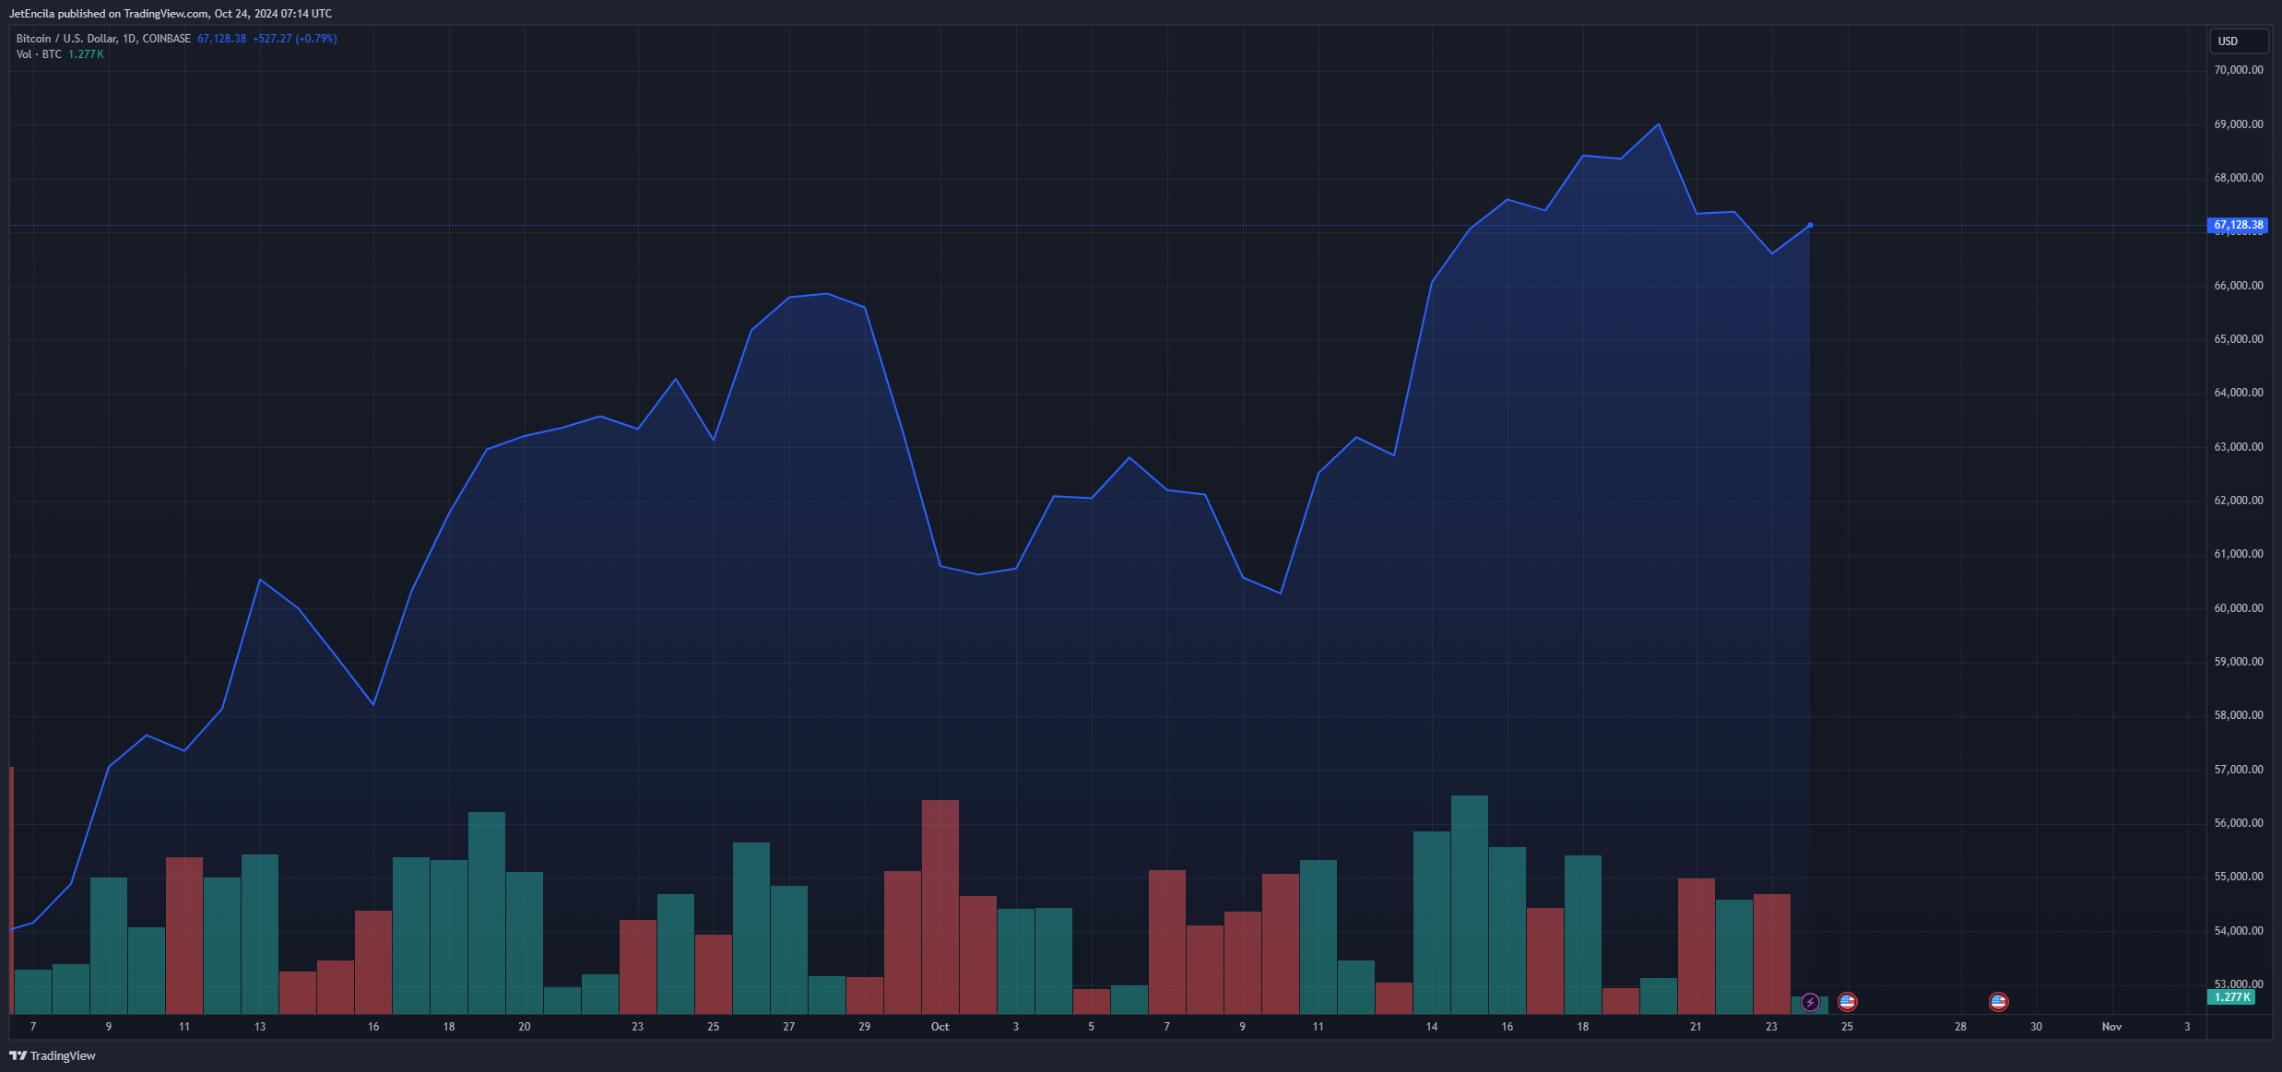The height and width of the screenshot is (1072, 2282).
Task: Click the 70,000.00 price scale label
Action: point(2238,70)
